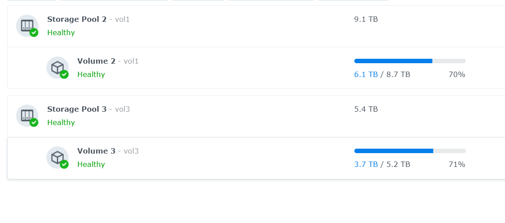Click the Storage Pool 2 drive bay icon
505x223 pixels.
(27, 26)
